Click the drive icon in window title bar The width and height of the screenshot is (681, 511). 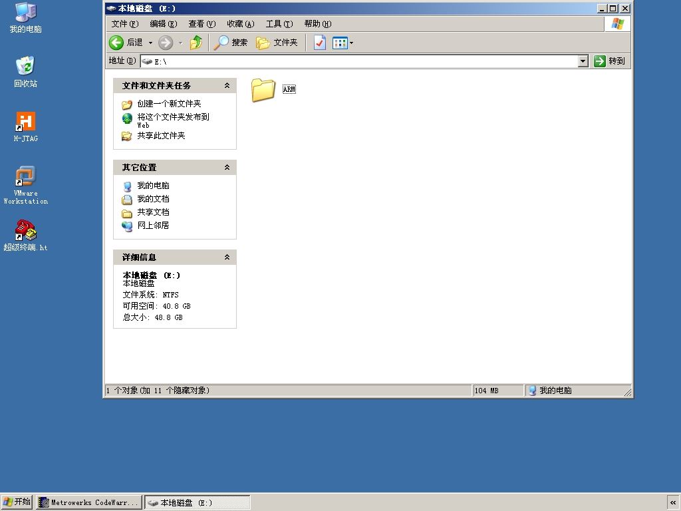pyautogui.click(x=111, y=8)
